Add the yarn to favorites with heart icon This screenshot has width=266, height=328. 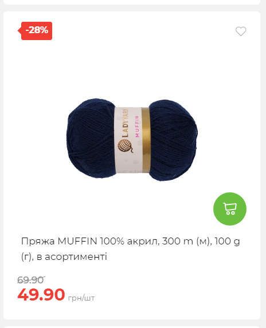coord(241,31)
